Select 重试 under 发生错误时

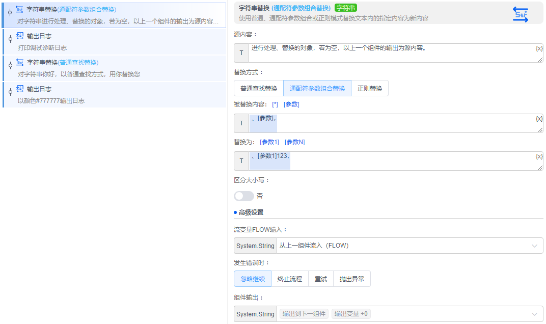click(x=320, y=279)
